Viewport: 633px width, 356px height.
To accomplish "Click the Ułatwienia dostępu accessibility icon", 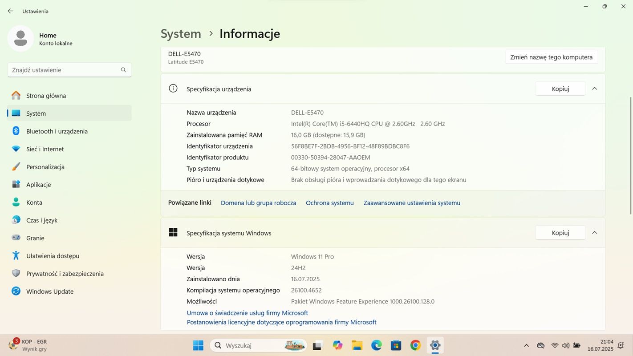I will (16, 256).
